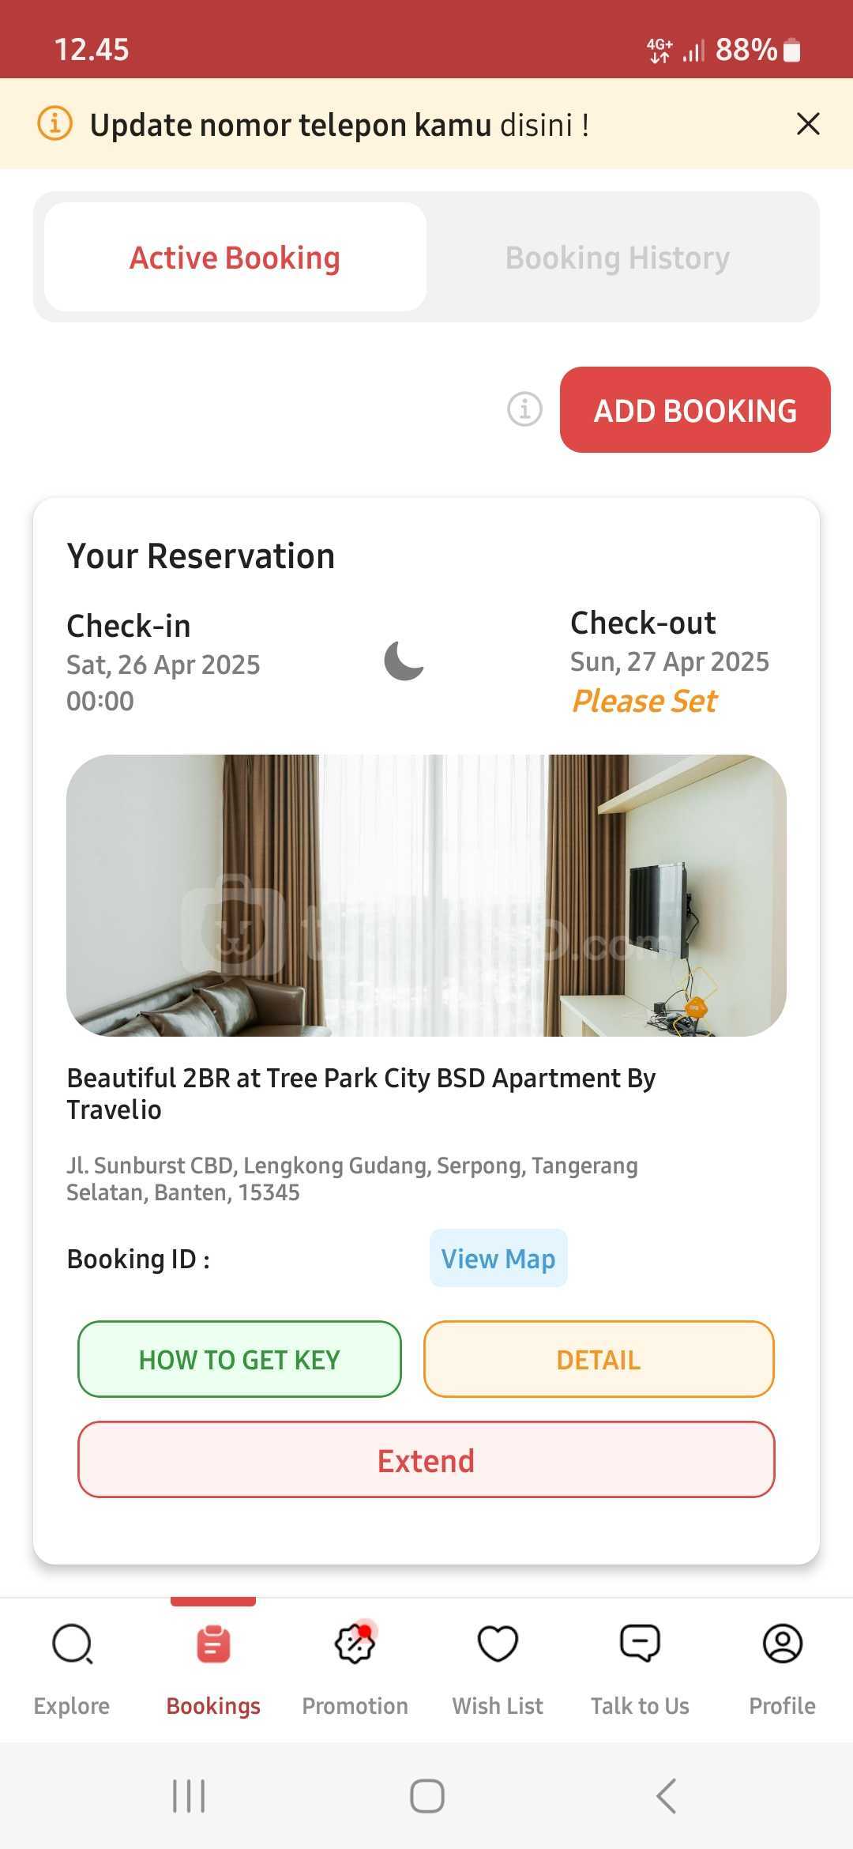Screen dimensions: 853x1849
Task: Extend the current reservation
Action: pos(426,1460)
